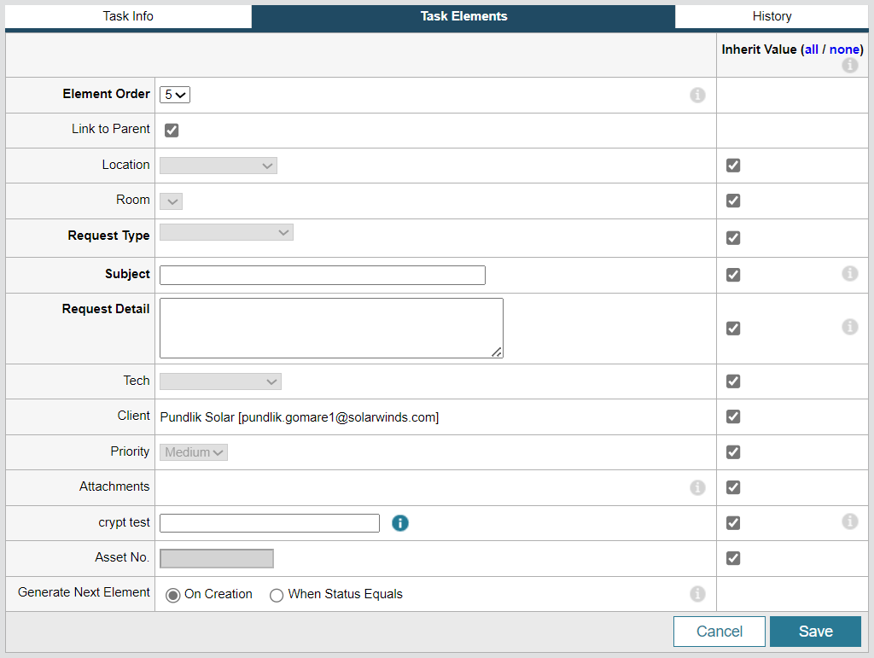Select the When Status Equals radio button
This screenshot has height=658, width=874.
(277, 595)
